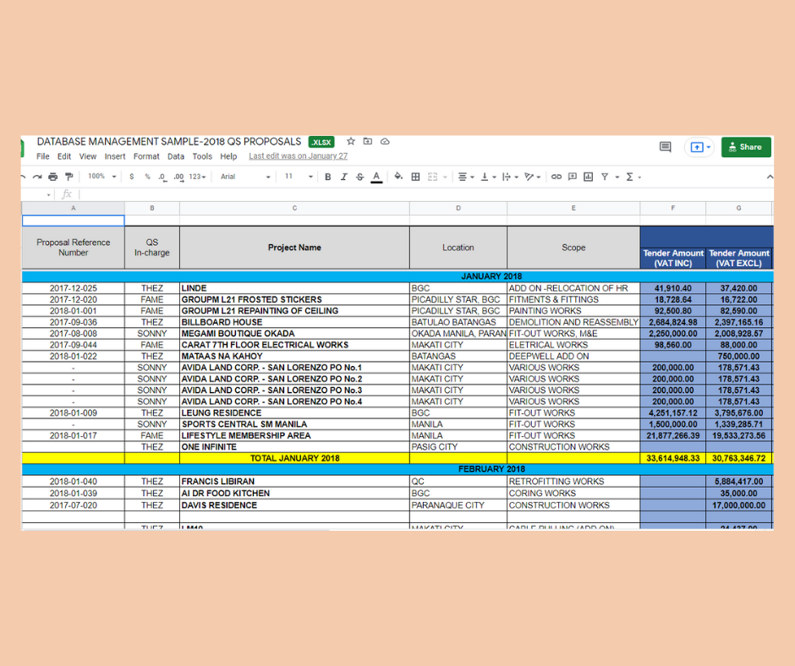The image size is (795, 666).
Task: Click the 'Proposal Reference Number' header cell
Action: pyautogui.click(x=74, y=248)
